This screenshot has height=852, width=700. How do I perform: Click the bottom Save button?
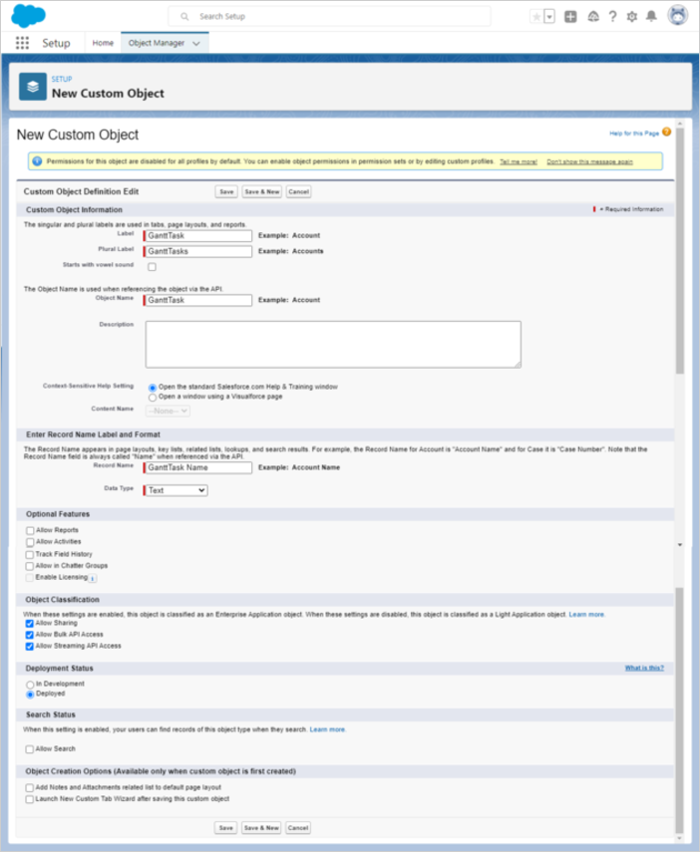(x=226, y=828)
